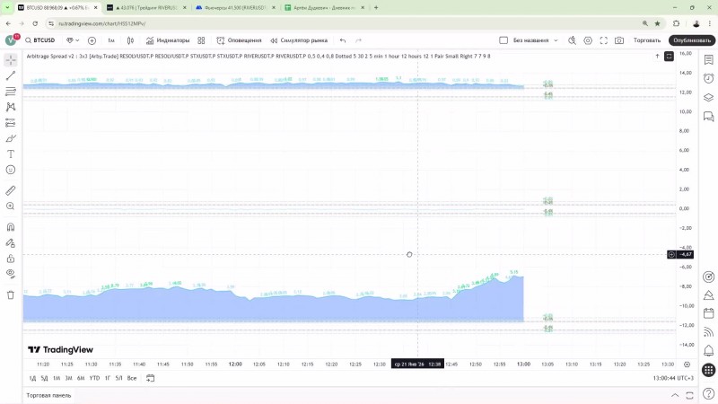
Task: Switch to the RIVERUSDT trading browser tab
Action: (146, 8)
